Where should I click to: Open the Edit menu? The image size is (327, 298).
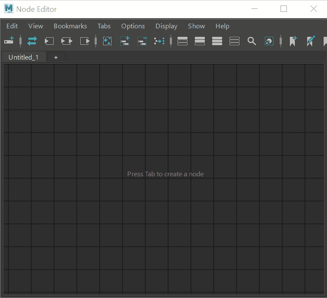12,26
